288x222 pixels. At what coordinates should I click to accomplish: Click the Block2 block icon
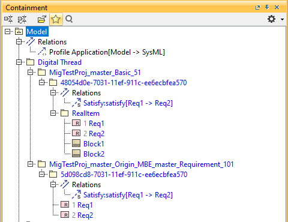[76, 154]
